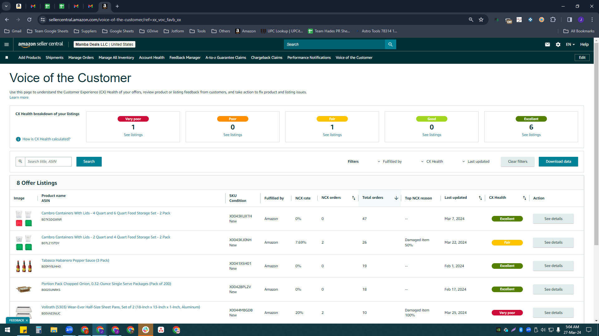Open How is CX Health calculated link
This screenshot has height=336, width=599.
click(x=46, y=139)
